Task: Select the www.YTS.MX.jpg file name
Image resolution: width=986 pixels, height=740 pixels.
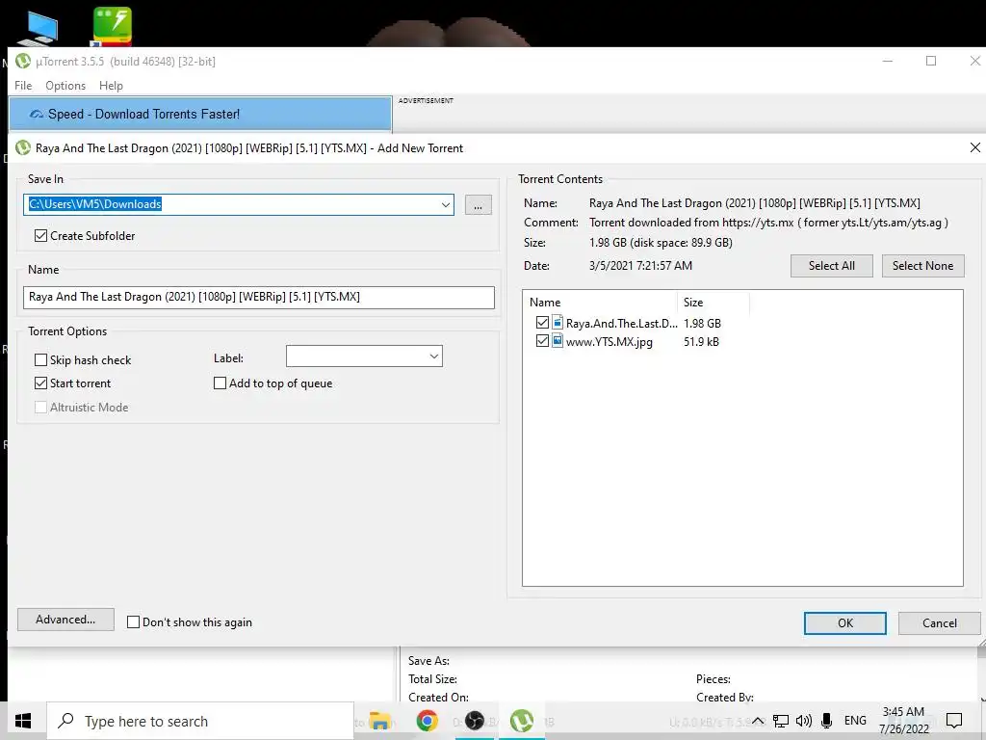Action: [x=610, y=342]
